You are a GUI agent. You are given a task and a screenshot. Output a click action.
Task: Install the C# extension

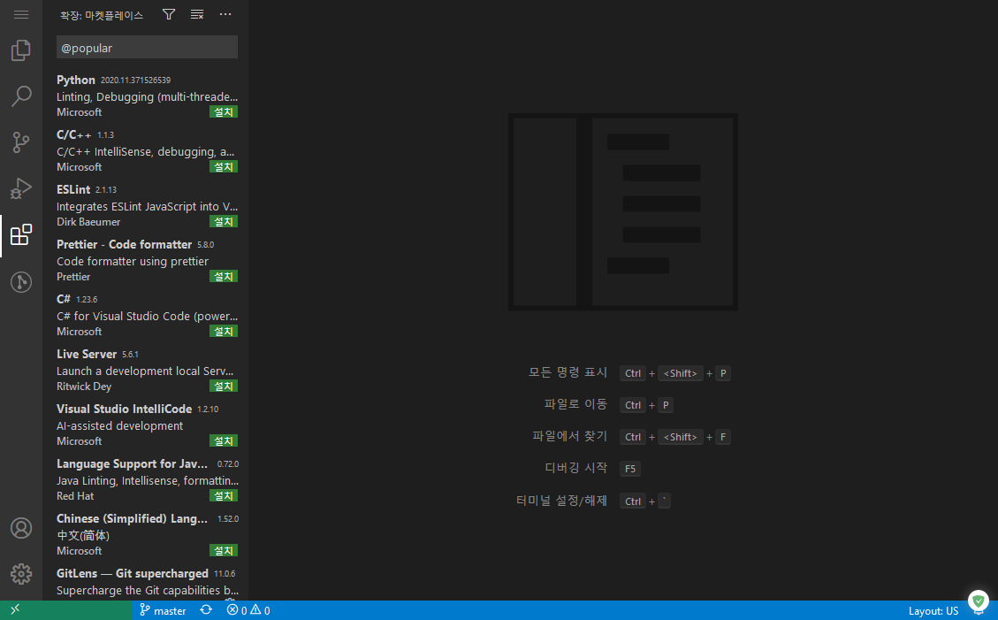[x=224, y=331]
